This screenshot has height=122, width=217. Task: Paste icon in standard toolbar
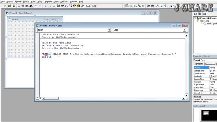27,6
